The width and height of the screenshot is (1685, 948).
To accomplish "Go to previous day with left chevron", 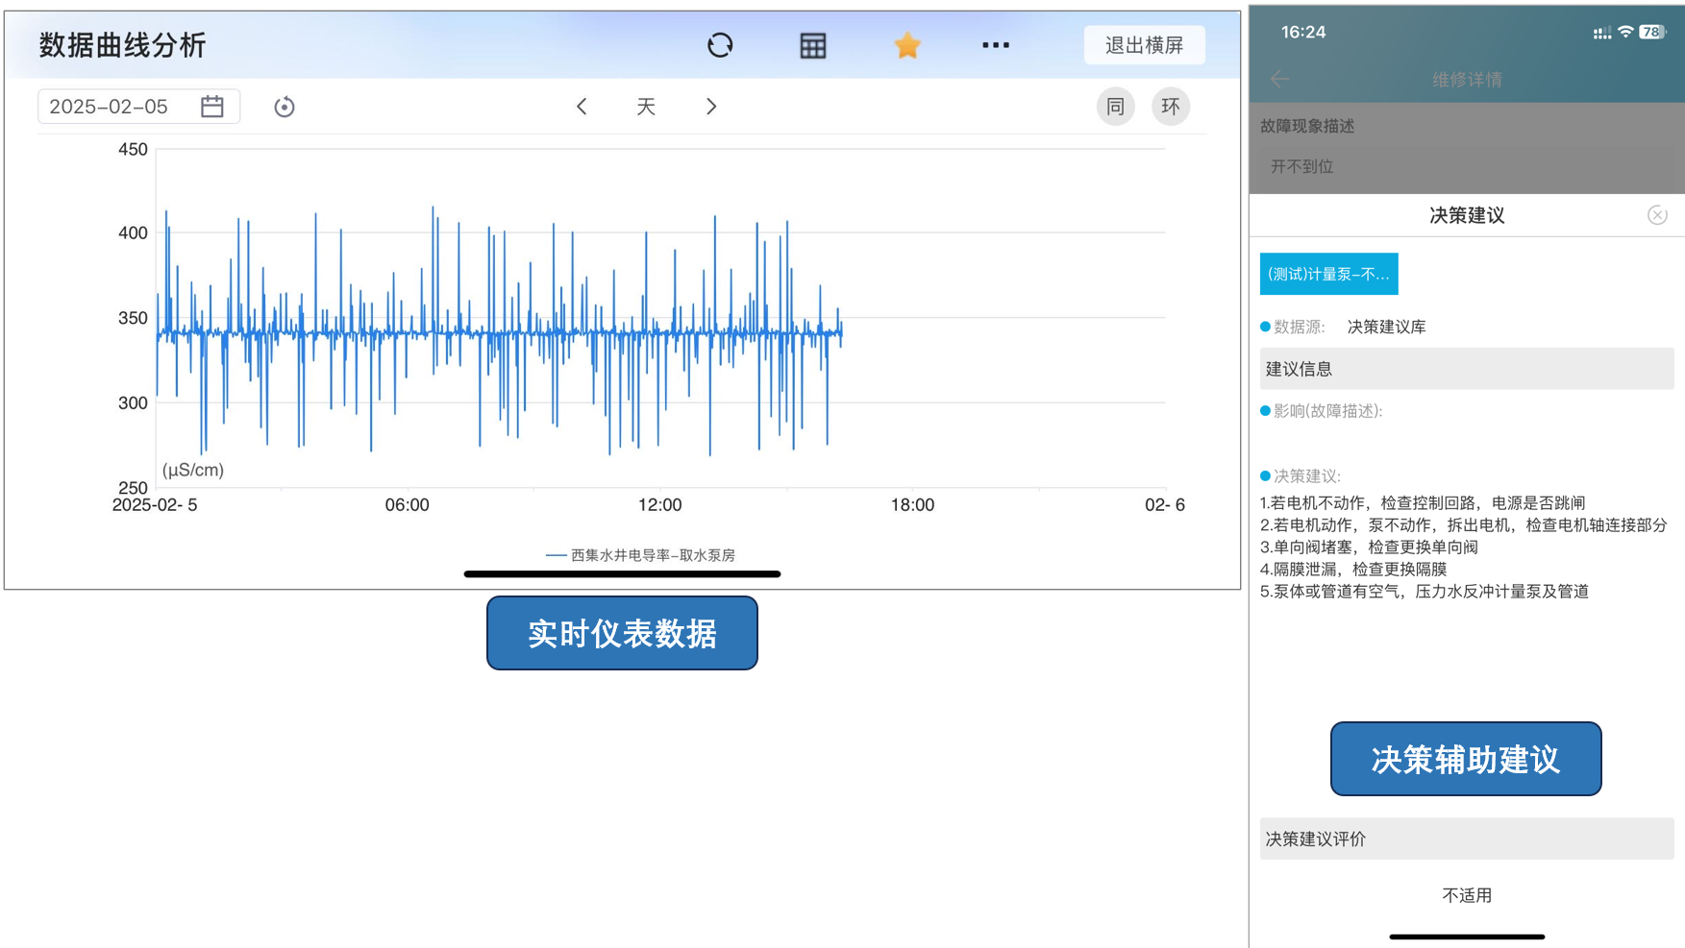I will pos(582,107).
